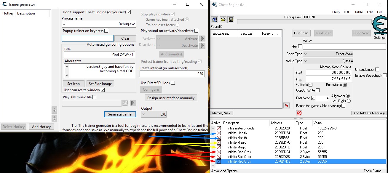Open the Value Type dropdown
Image resolution: width=388 pixels, height=173 pixels.
[328, 61]
